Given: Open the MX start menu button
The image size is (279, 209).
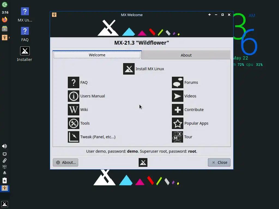Looking at the screenshot, I should [5, 204].
